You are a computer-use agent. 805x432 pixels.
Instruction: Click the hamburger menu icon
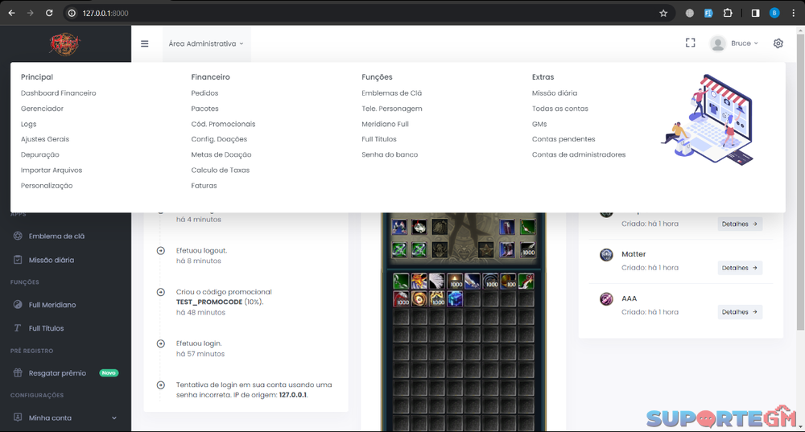[x=145, y=43]
